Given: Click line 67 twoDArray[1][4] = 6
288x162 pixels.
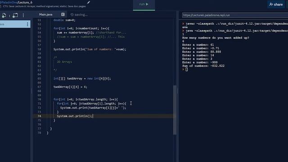Looking at the screenshot, I should point(70,87).
